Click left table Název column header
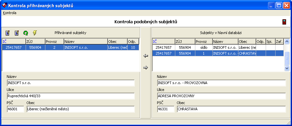Viewport: 292px width, 126px height. pyautogui.click(x=86, y=42)
